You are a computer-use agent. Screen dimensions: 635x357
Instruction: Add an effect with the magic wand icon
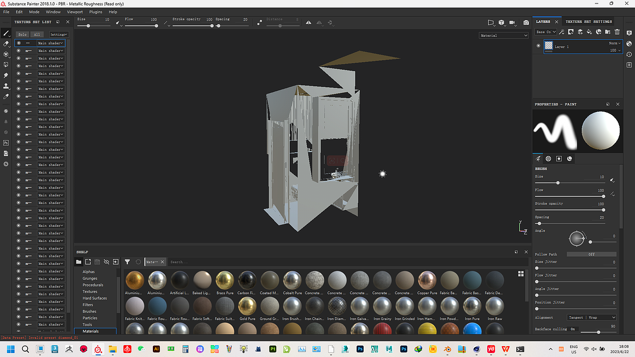[x=562, y=32]
